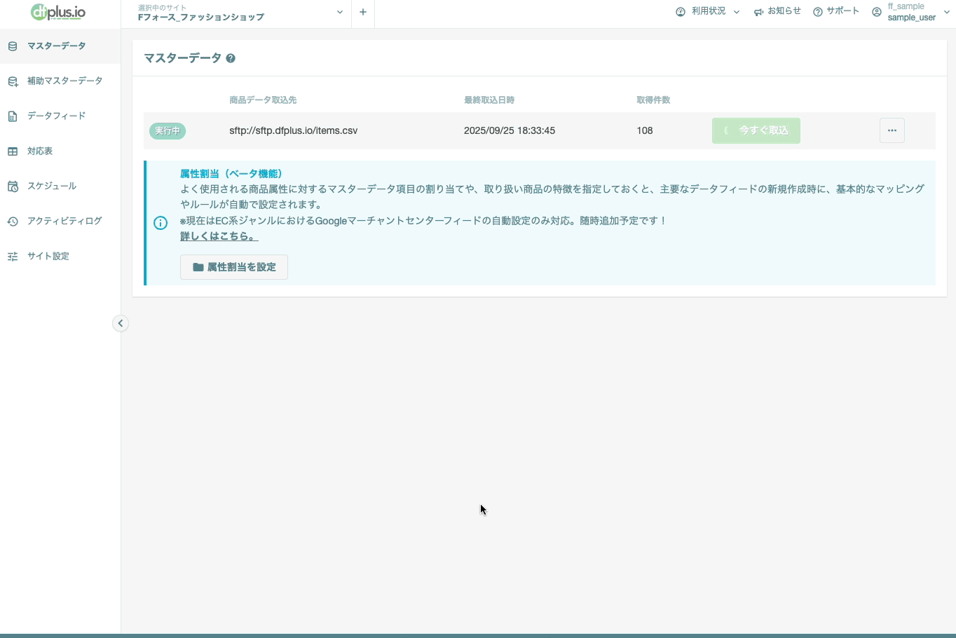
Task: Click the 取得件数 value 108
Action: pos(645,130)
